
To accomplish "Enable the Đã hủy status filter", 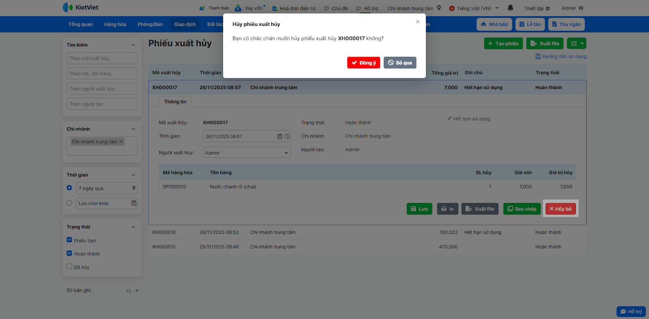I will click(69, 267).
